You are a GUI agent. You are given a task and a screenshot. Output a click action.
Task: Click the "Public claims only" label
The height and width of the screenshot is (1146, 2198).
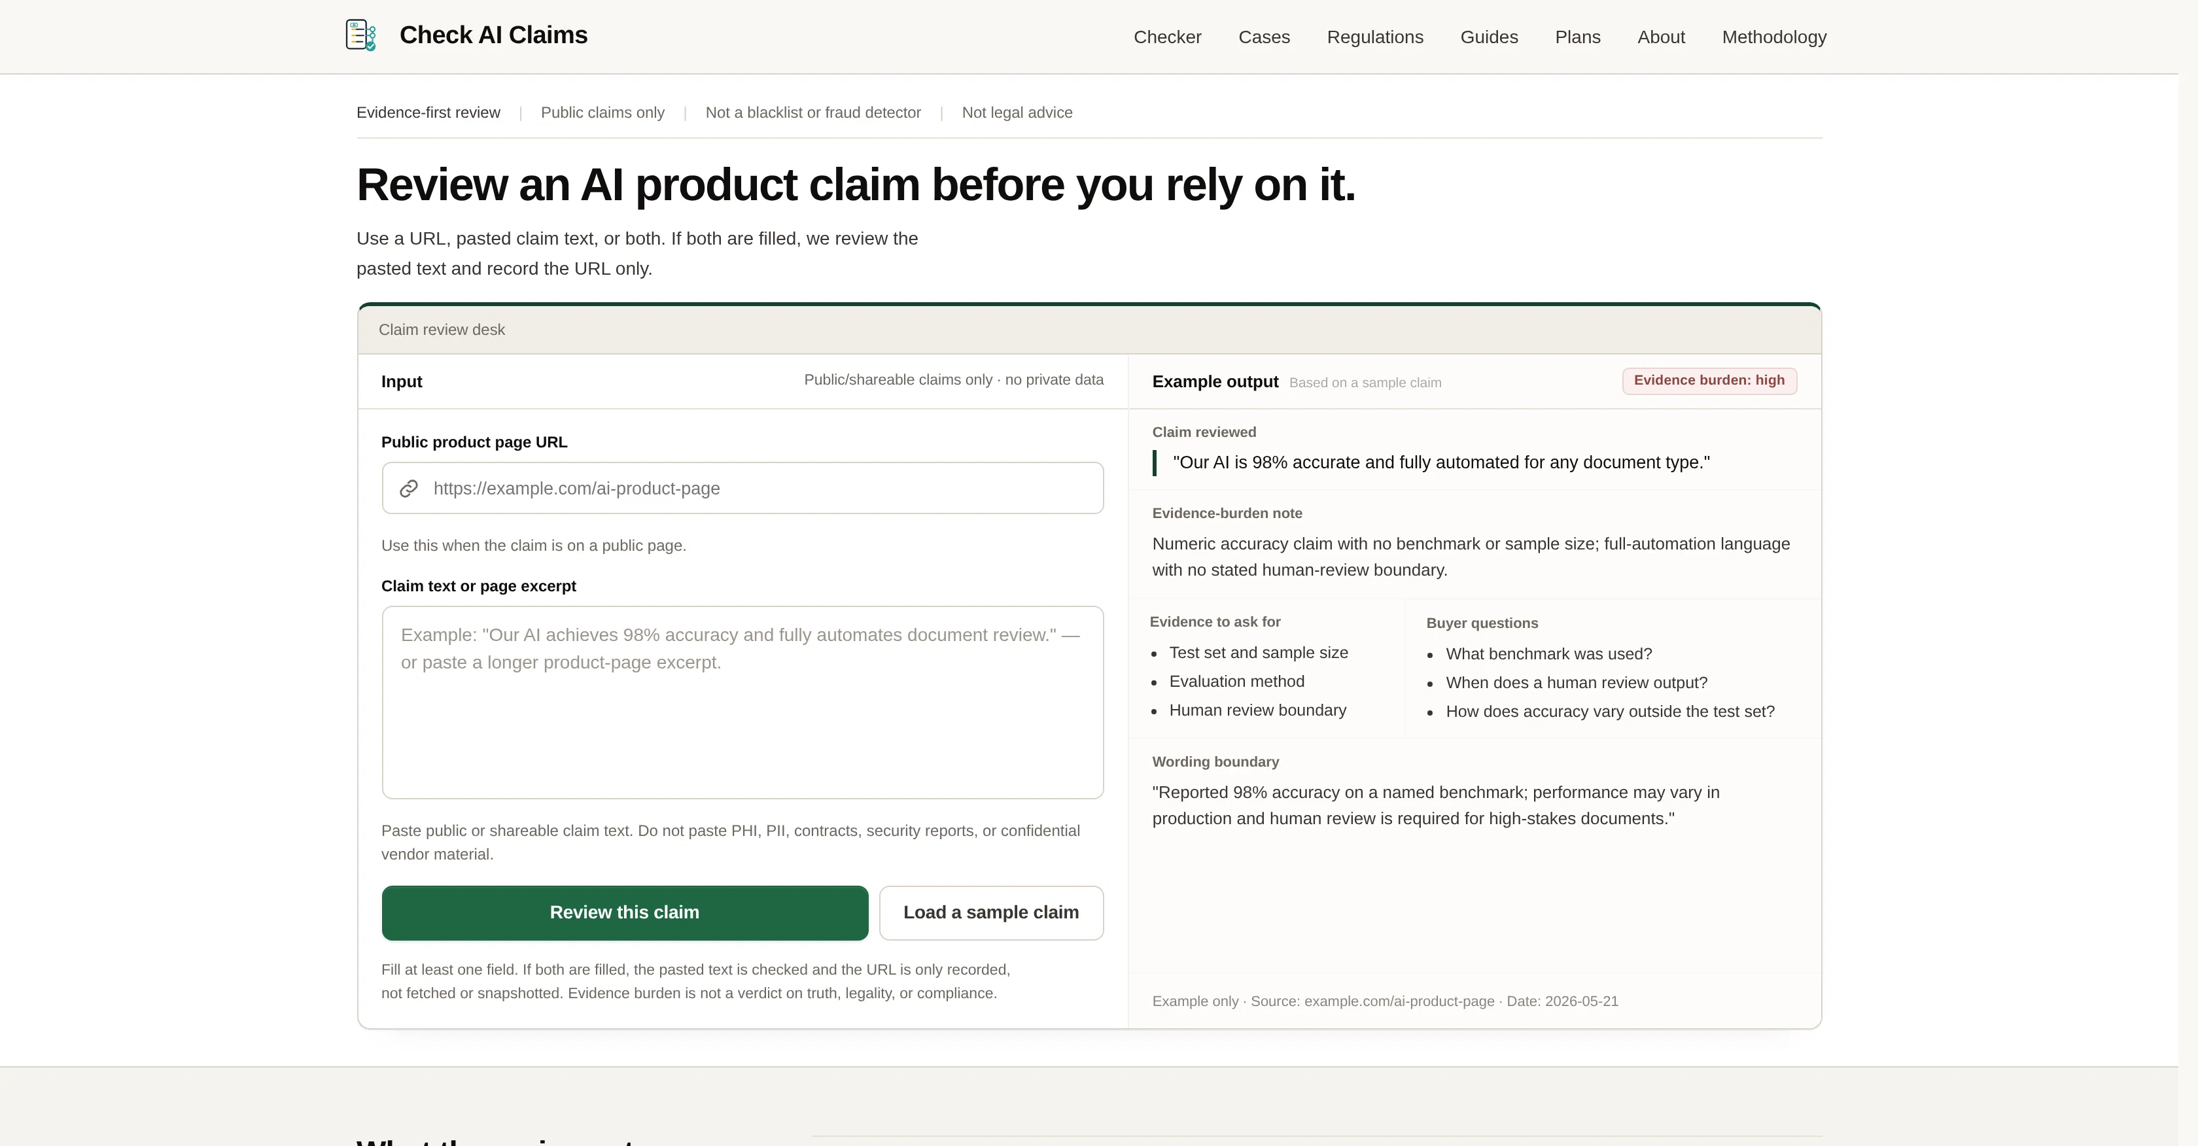click(602, 113)
